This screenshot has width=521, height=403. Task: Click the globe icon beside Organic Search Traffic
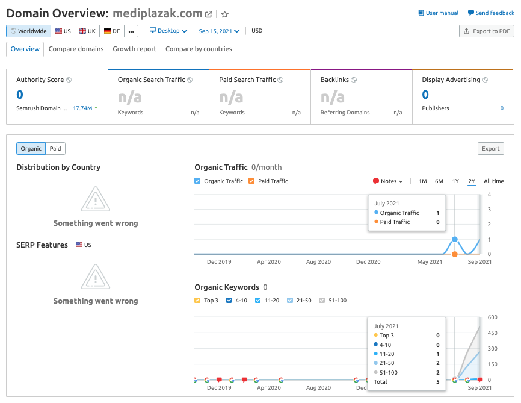190,80
